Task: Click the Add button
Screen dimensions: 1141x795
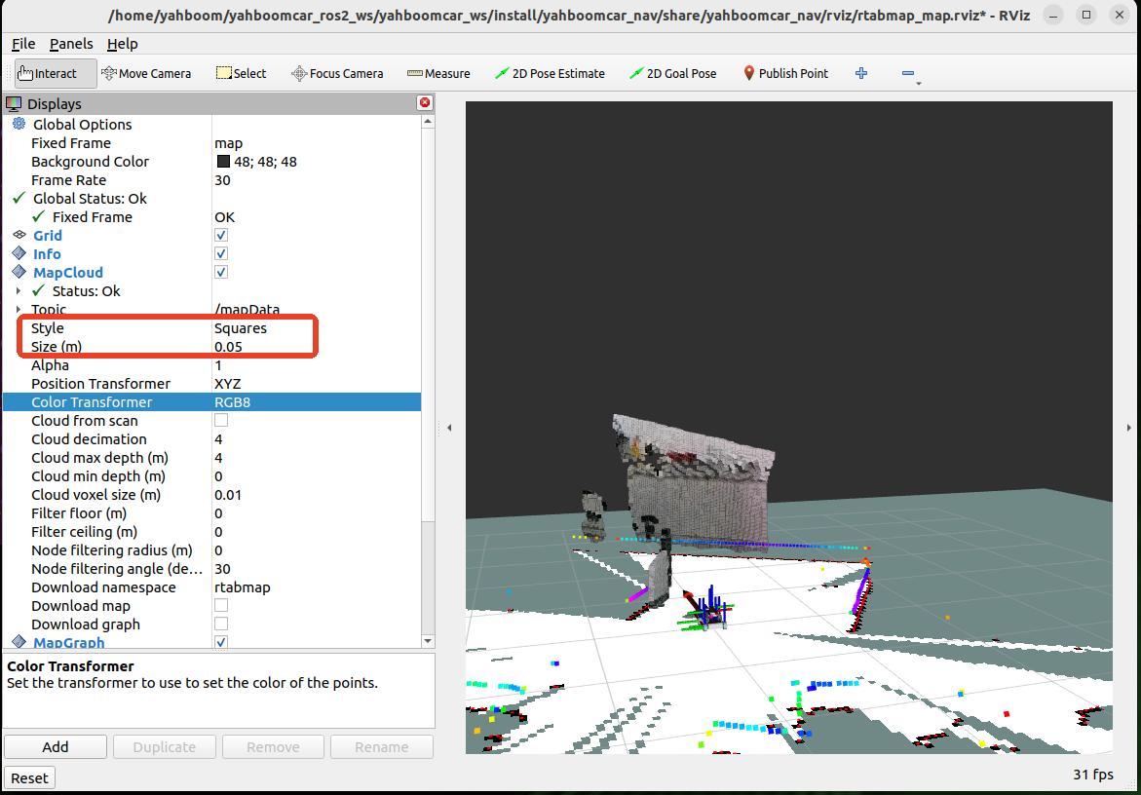Action: pyautogui.click(x=56, y=747)
